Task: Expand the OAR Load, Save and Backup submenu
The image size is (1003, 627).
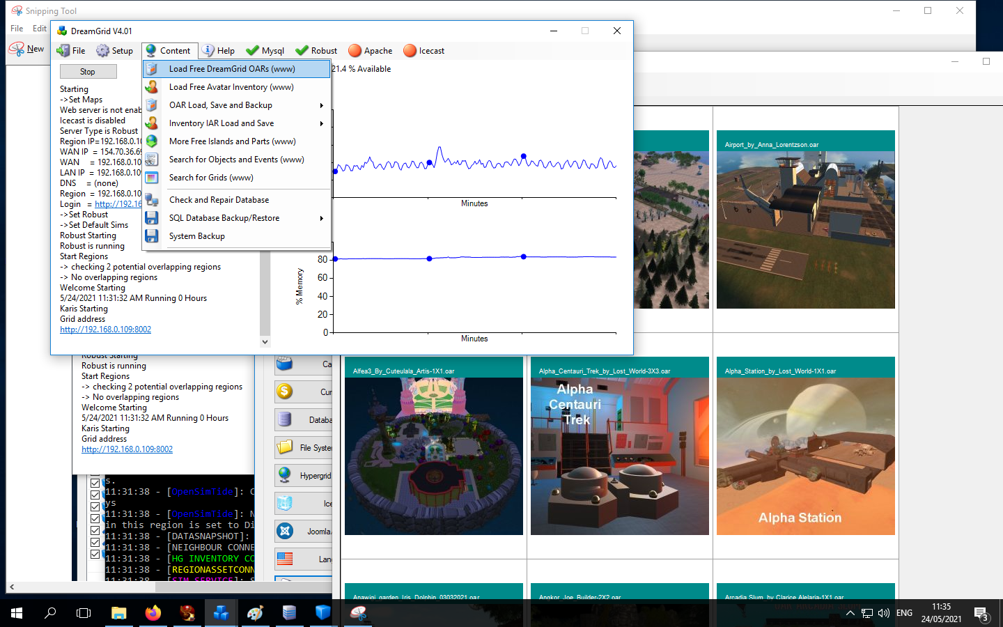Action: (236, 105)
